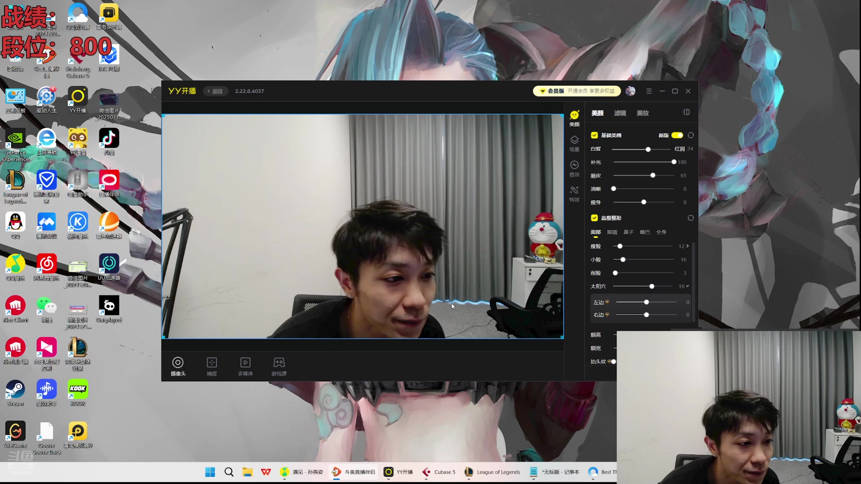Open the 特效 special effects sidebar panel
The width and height of the screenshot is (861, 484).
click(x=574, y=194)
